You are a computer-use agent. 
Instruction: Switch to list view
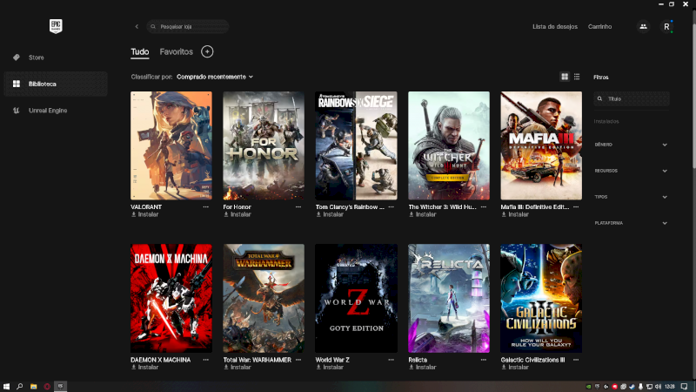(x=577, y=77)
